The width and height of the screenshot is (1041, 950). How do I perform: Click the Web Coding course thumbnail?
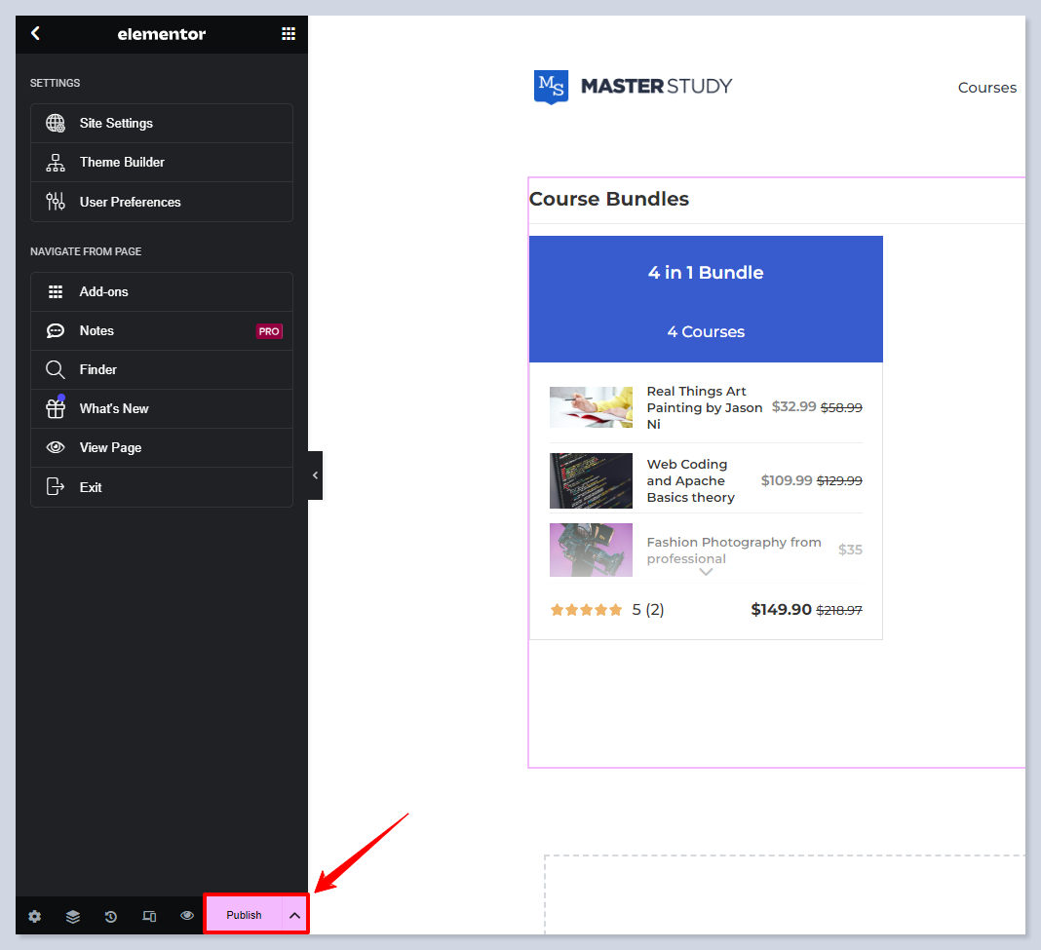point(591,480)
